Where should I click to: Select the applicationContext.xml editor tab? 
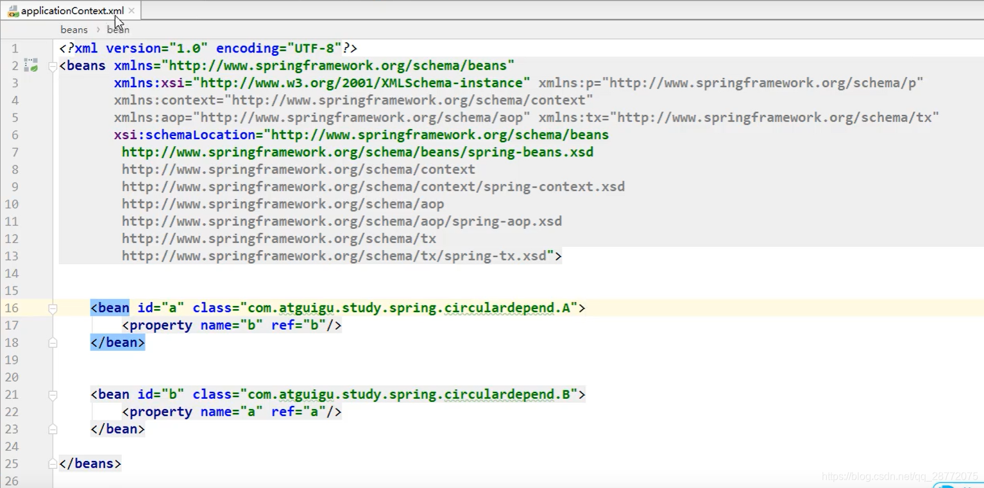tap(71, 10)
